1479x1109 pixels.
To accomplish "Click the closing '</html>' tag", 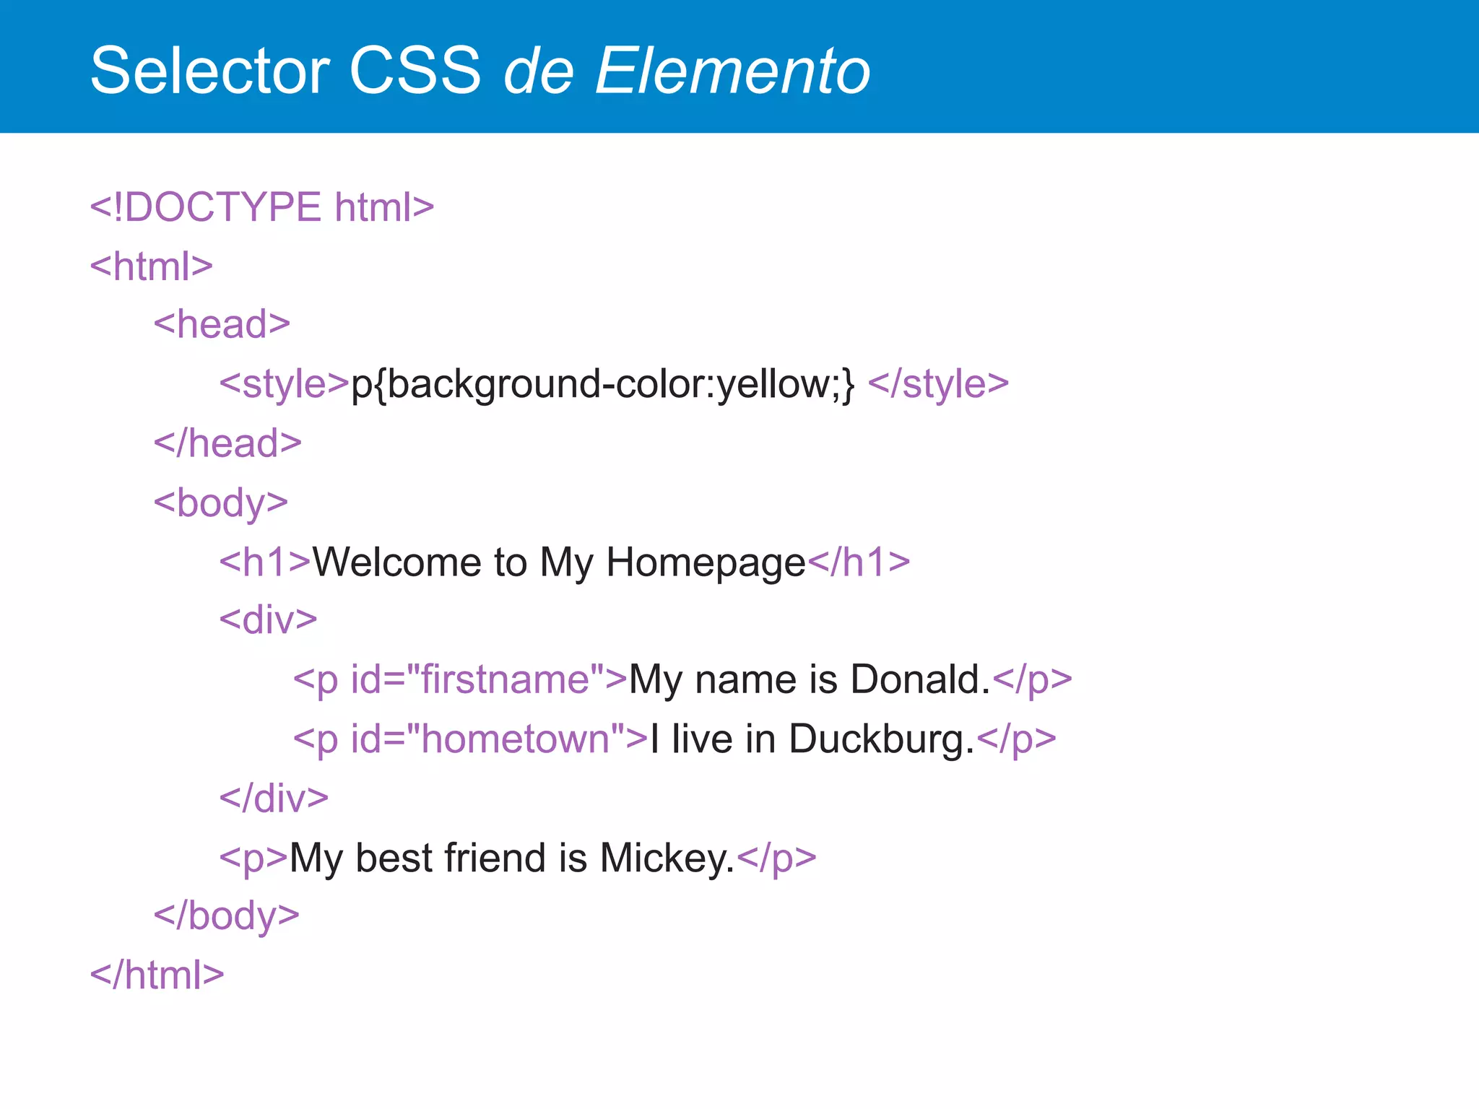I will pyautogui.click(x=157, y=975).
